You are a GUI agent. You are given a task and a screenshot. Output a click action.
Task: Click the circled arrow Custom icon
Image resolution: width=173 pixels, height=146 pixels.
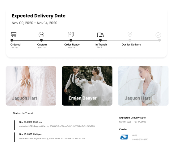41,34
